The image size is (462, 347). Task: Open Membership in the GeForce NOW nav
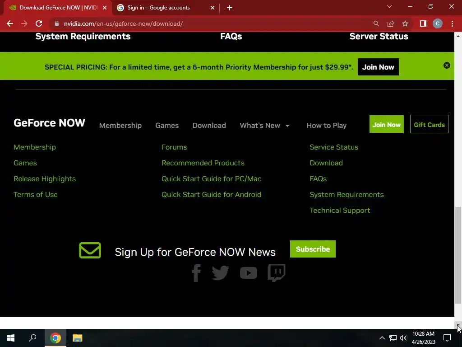click(x=120, y=126)
